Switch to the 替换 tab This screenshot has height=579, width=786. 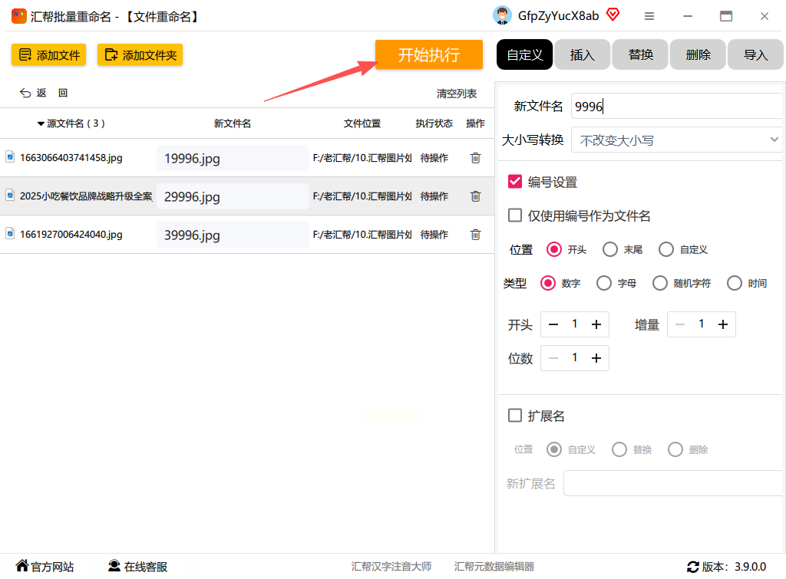point(640,54)
